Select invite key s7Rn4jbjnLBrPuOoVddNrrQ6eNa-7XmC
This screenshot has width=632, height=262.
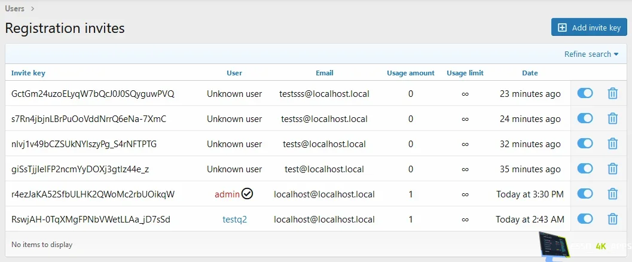88,119
